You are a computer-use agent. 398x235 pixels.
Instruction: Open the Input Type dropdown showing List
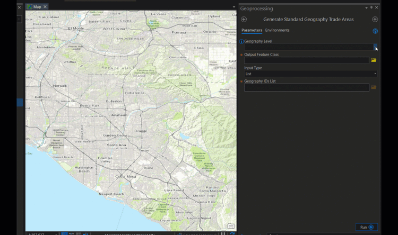(x=310, y=74)
